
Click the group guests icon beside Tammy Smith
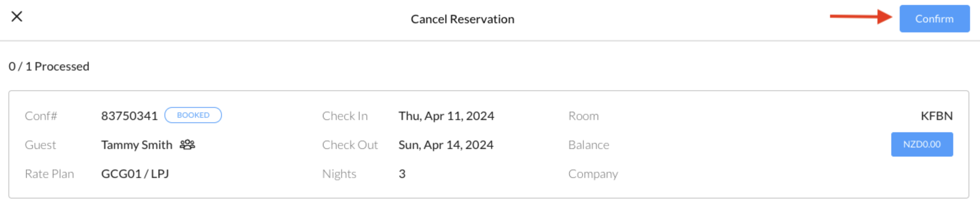pyautogui.click(x=188, y=144)
